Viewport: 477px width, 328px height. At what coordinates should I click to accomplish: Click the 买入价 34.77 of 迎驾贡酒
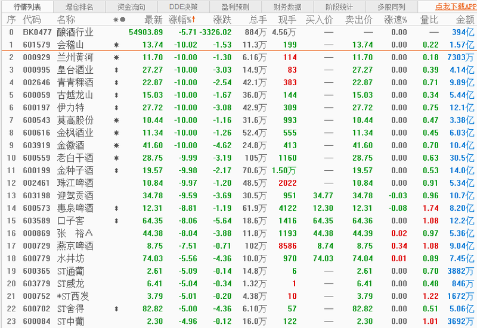coord(323,196)
